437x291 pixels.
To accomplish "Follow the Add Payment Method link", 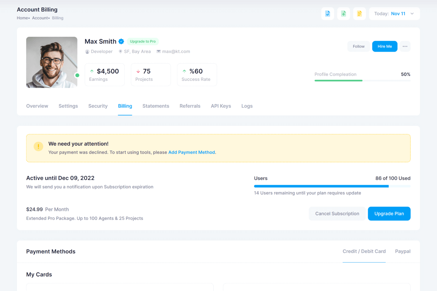I will 192,152.
